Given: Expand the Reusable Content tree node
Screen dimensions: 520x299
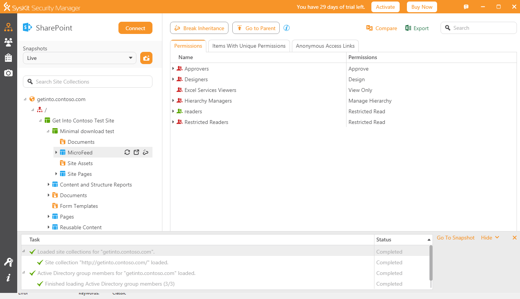Looking at the screenshot, I should [49, 227].
